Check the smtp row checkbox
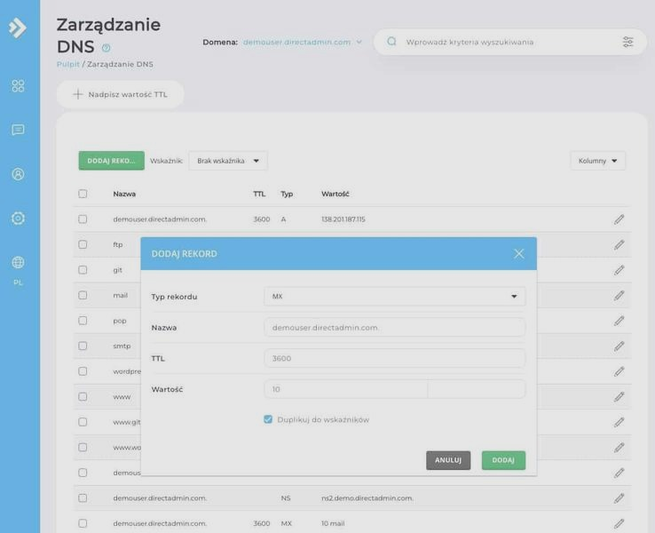 coord(83,346)
